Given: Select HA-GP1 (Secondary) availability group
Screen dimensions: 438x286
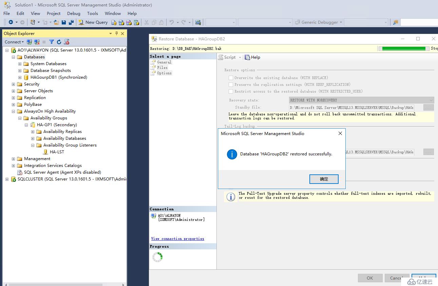Looking at the screenshot, I should pos(57,125).
